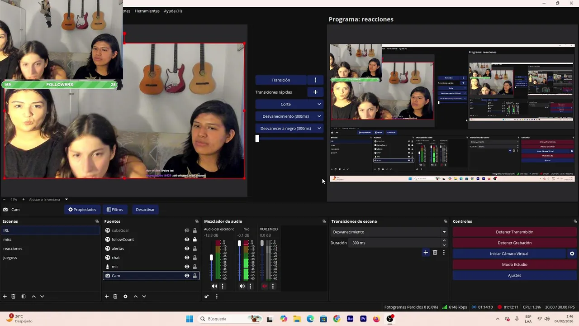
Task: Increase transition duration with up arrow
Action: click(444, 240)
